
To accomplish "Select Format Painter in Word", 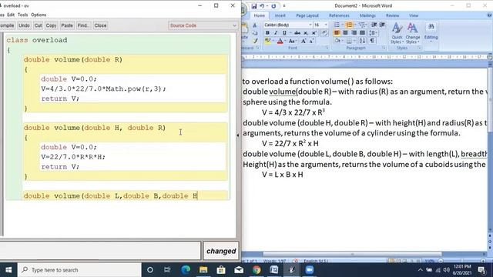I will coord(255,41).
